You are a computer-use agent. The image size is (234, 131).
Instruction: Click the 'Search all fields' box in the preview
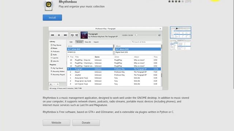146,42
